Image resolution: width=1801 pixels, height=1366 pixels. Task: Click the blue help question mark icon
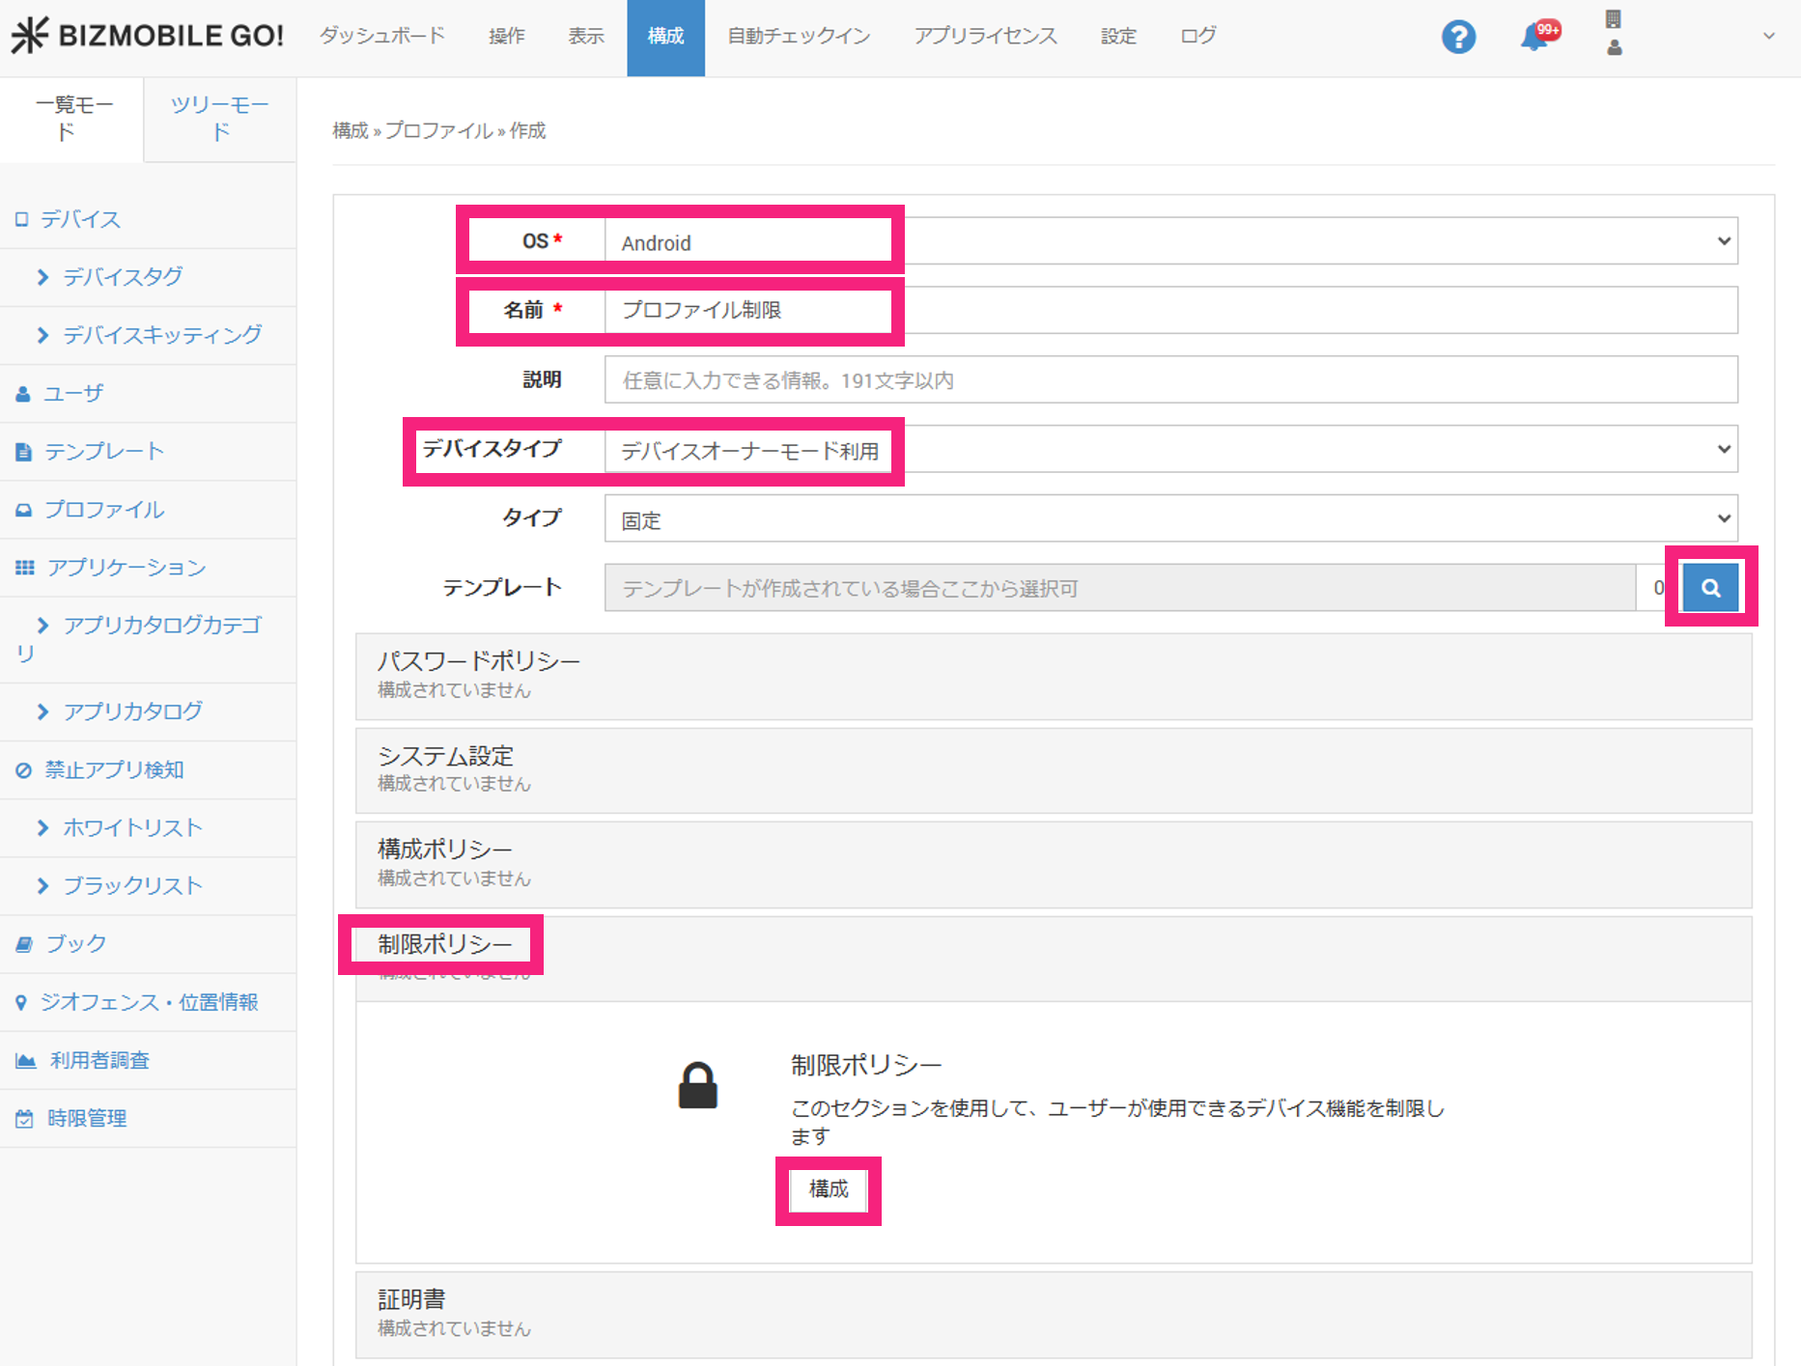(1458, 37)
